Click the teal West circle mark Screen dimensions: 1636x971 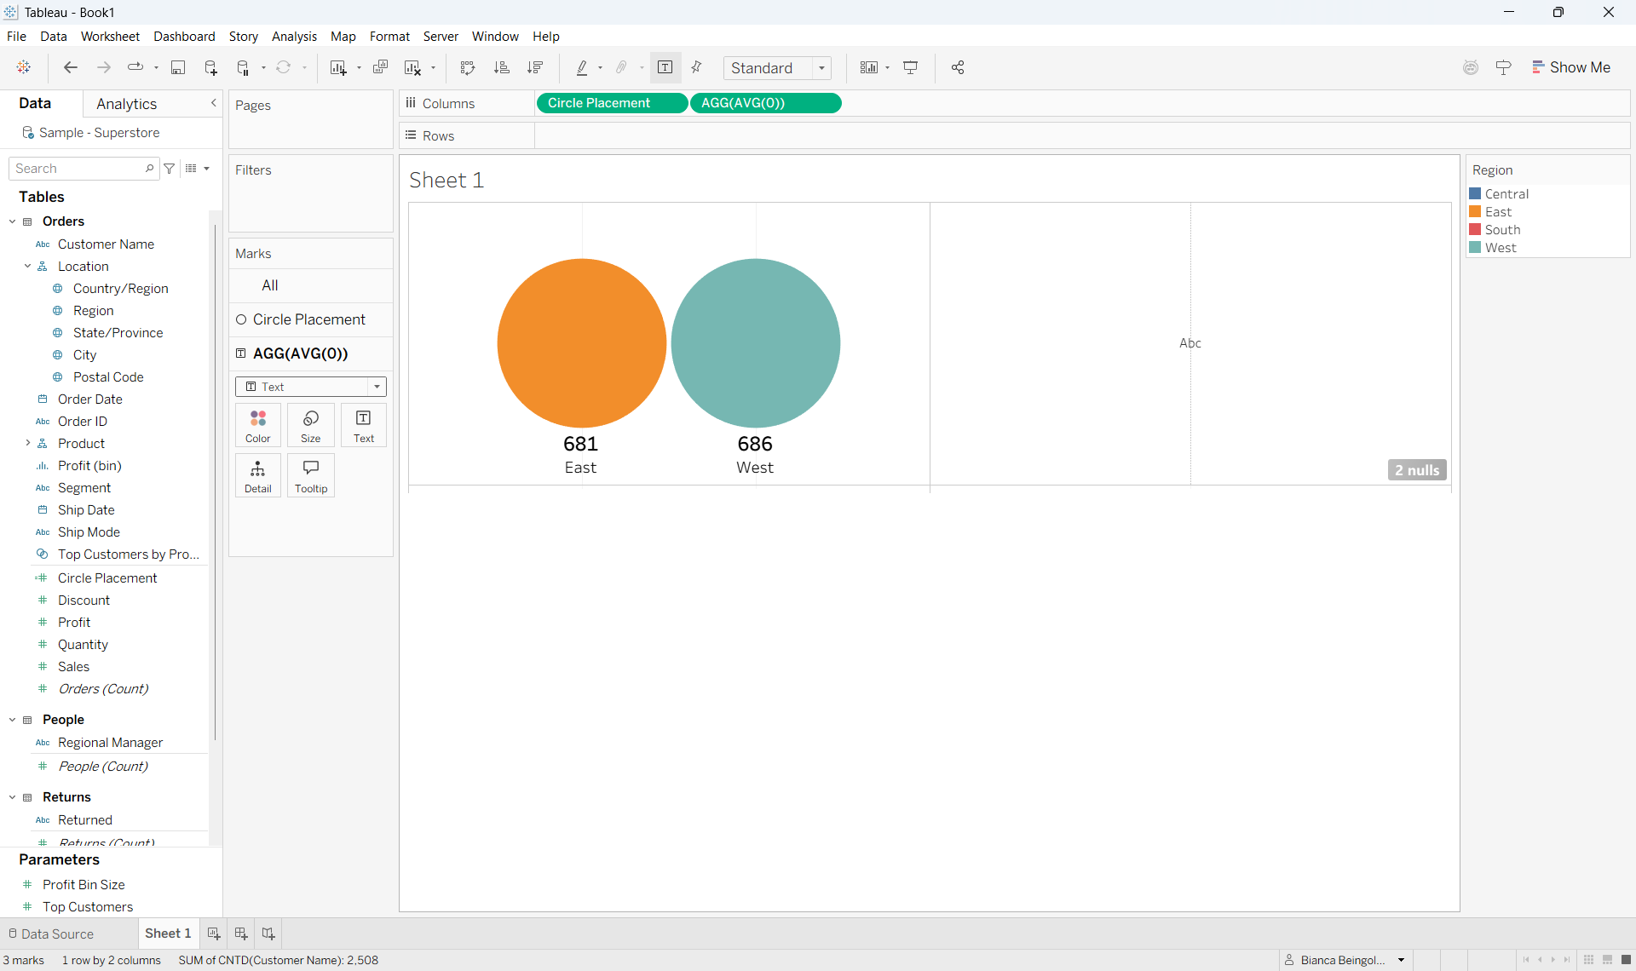click(755, 342)
